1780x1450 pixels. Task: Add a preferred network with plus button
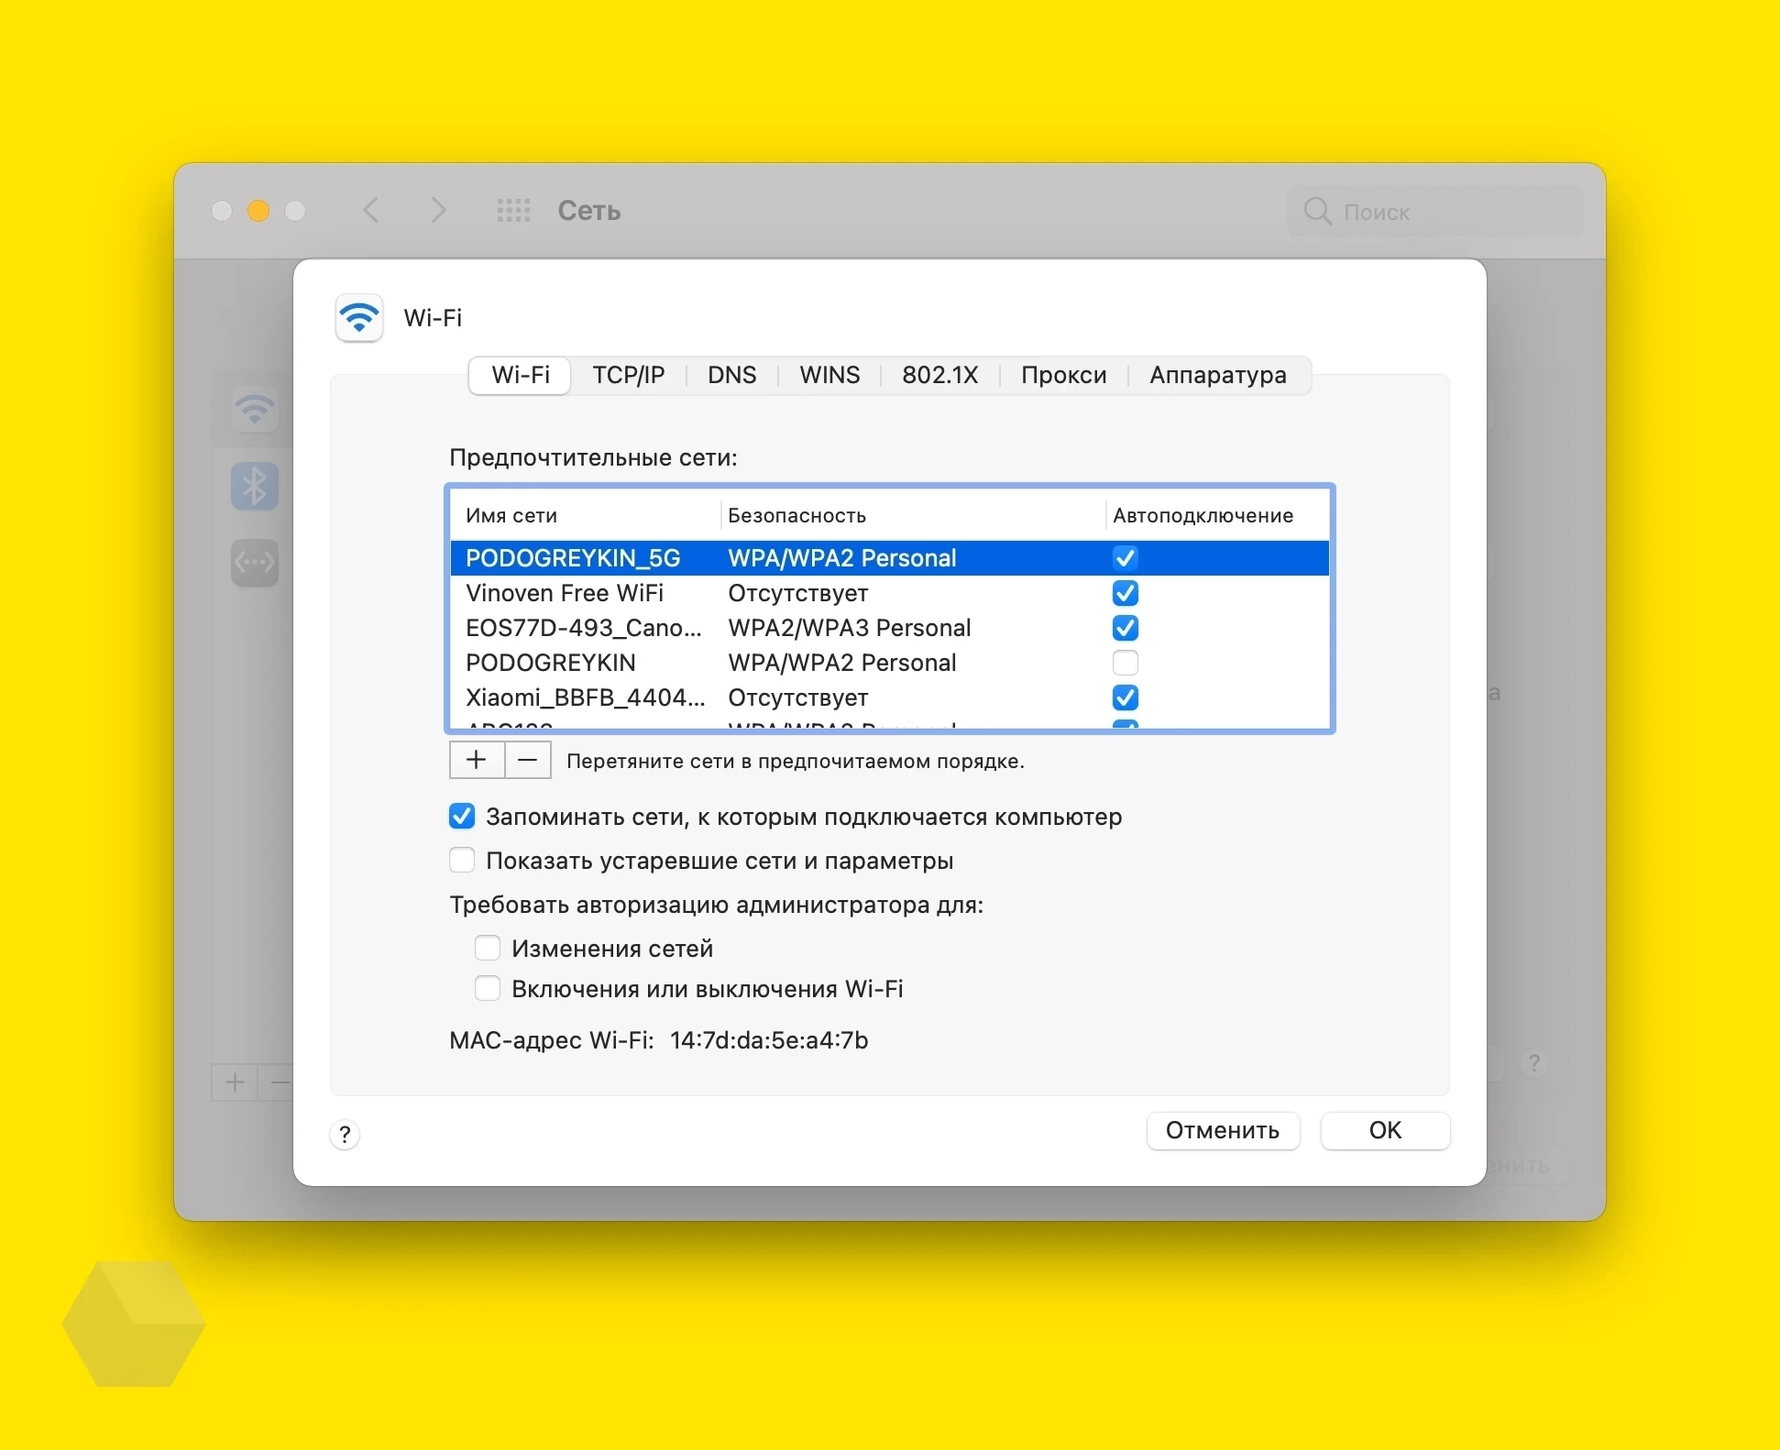point(477,760)
